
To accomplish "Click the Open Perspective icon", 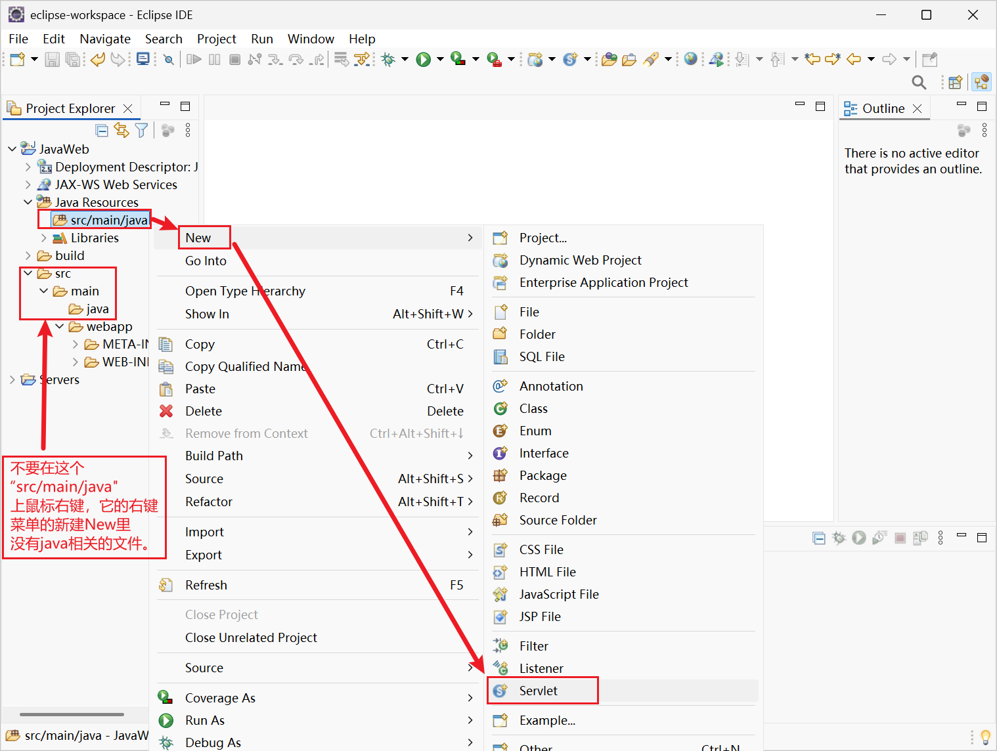I will [x=956, y=82].
